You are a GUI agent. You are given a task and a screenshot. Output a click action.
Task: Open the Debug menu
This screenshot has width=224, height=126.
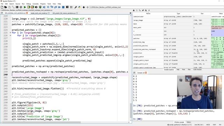click(29, 4)
